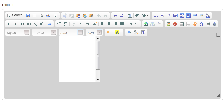
Task: Click Increase Indent icon
Action: (x=80, y=24)
